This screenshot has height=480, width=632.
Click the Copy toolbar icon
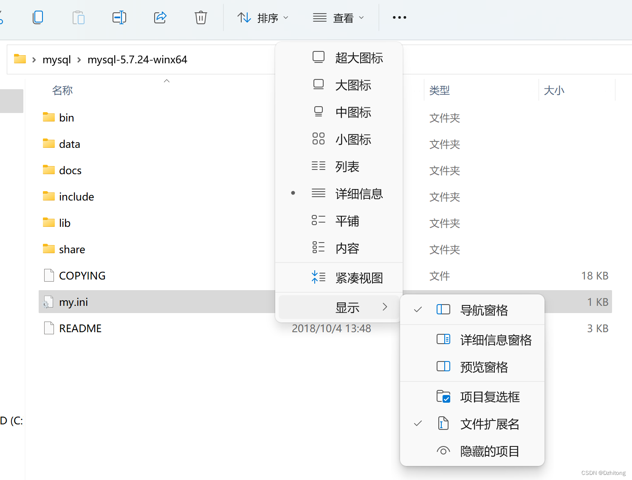(38, 17)
